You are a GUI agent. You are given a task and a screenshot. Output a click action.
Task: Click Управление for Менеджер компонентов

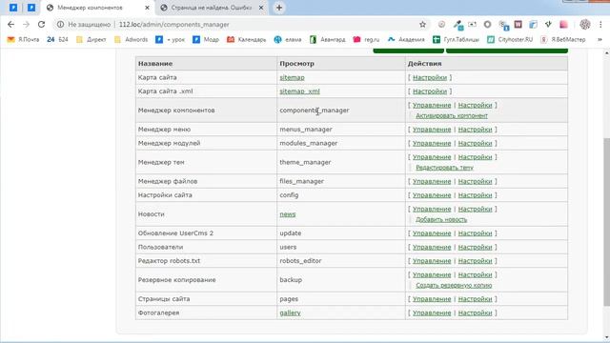click(432, 105)
